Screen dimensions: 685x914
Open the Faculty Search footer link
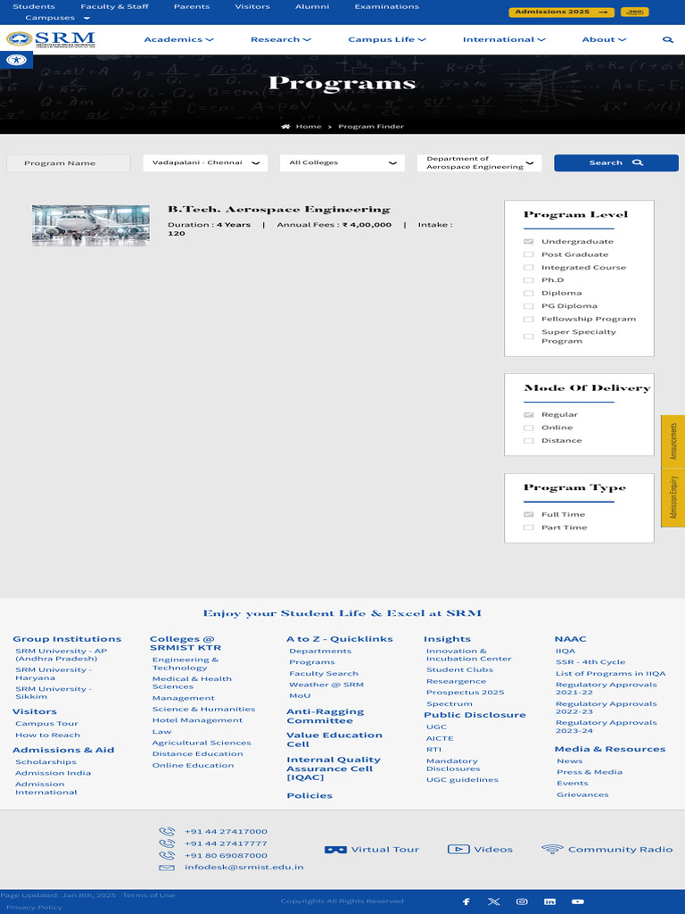click(323, 673)
